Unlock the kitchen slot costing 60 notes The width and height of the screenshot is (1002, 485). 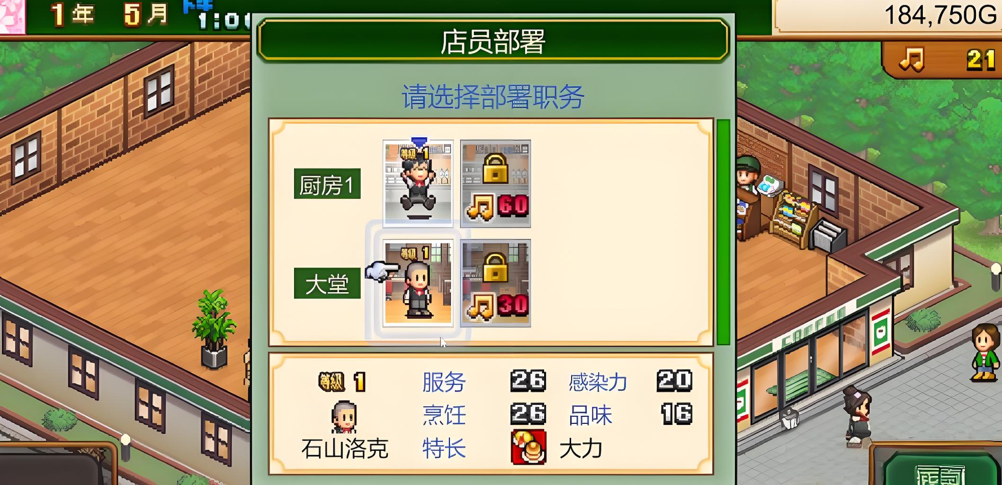[495, 183]
